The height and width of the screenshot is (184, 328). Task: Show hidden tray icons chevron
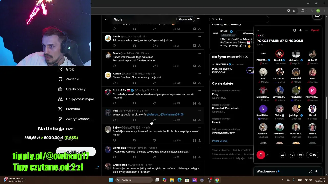283,180
